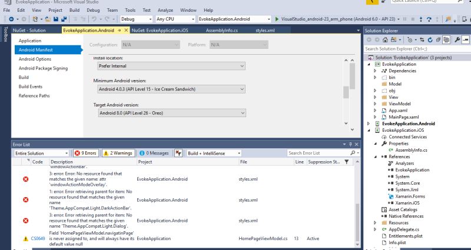
Task: Click the Error List vertical scrollbar thumb
Action: (x=357, y=222)
